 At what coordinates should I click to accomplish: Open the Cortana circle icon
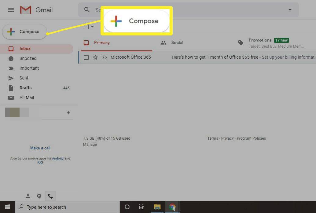click(127, 207)
